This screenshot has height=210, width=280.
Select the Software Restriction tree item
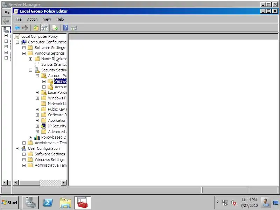coord(57,115)
